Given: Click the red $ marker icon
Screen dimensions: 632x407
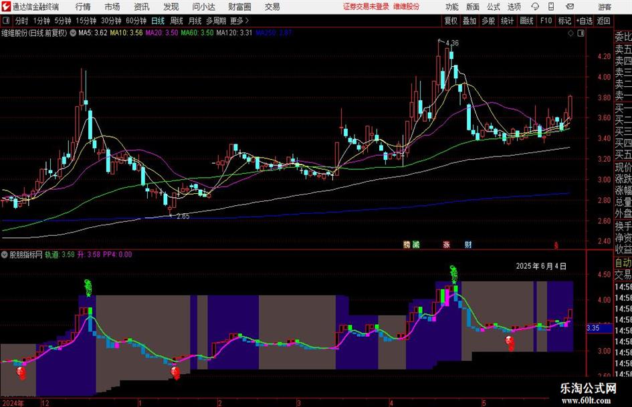Looking at the screenshot, I should tap(556, 245).
